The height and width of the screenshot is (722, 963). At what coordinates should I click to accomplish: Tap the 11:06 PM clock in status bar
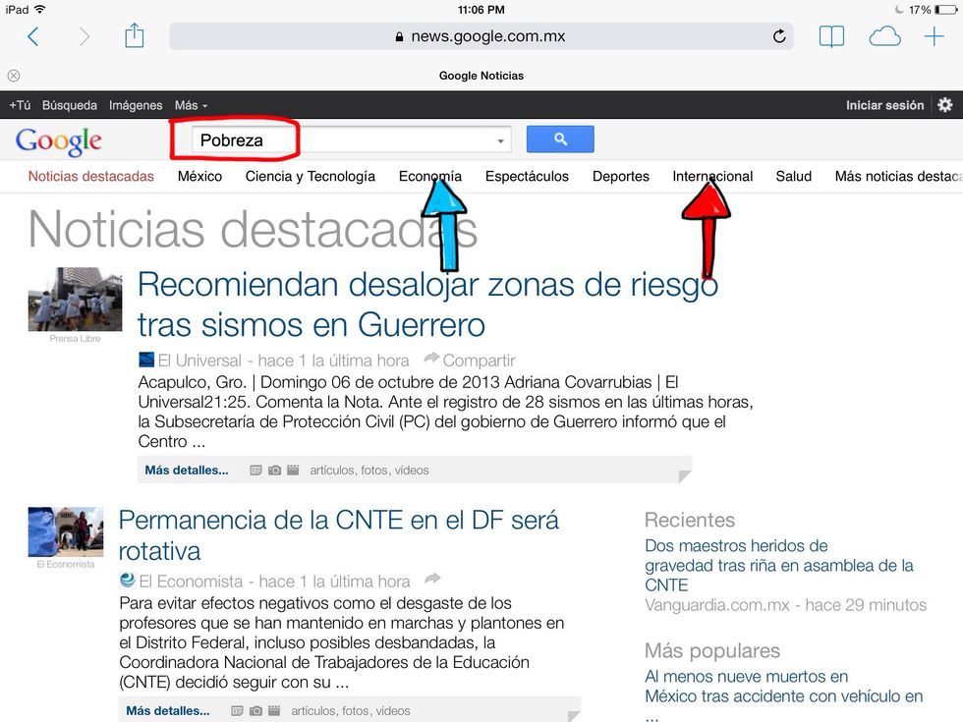[481, 10]
